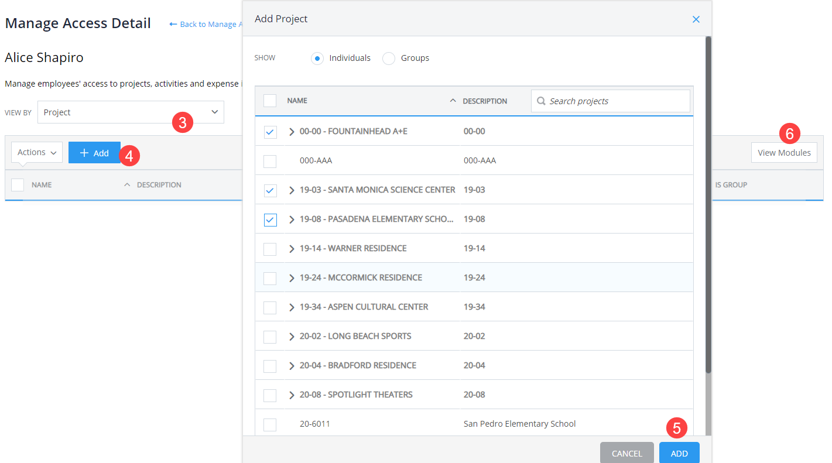Expand the 19-34 - ASPEN CULTURAL CENTER row
This screenshot has height=463, width=832.
[292, 307]
